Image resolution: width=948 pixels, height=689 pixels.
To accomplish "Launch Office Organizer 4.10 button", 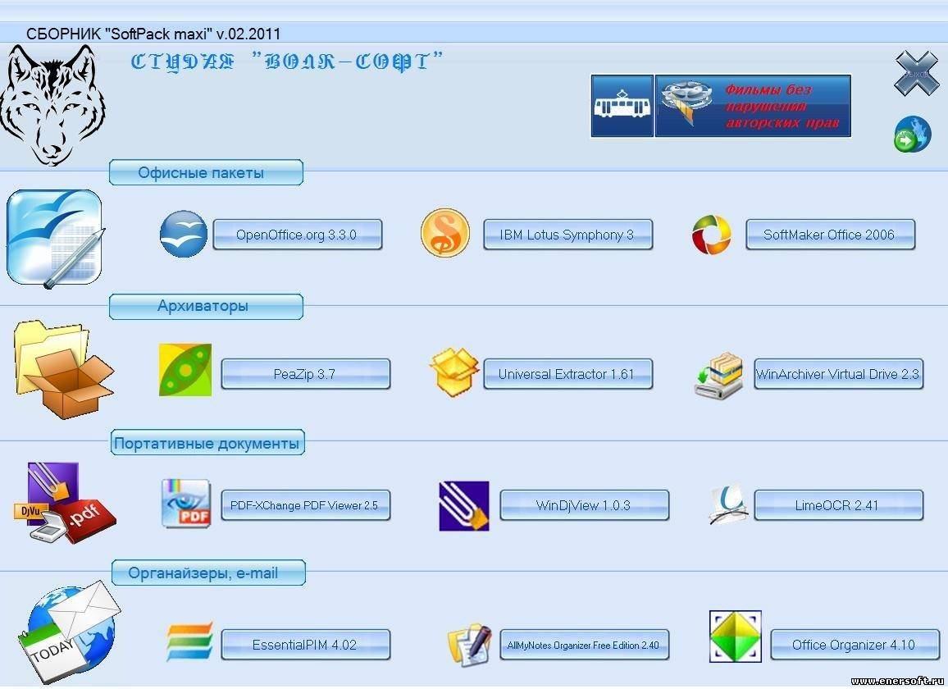I will pyautogui.click(x=855, y=645).
